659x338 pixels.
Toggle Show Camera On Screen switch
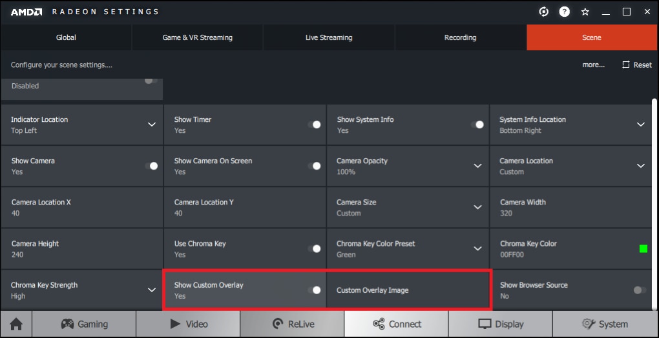click(314, 166)
